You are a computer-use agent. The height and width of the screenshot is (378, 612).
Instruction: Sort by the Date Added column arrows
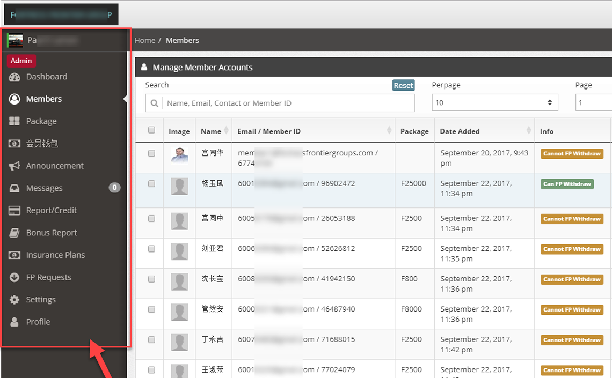click(528, 130)
